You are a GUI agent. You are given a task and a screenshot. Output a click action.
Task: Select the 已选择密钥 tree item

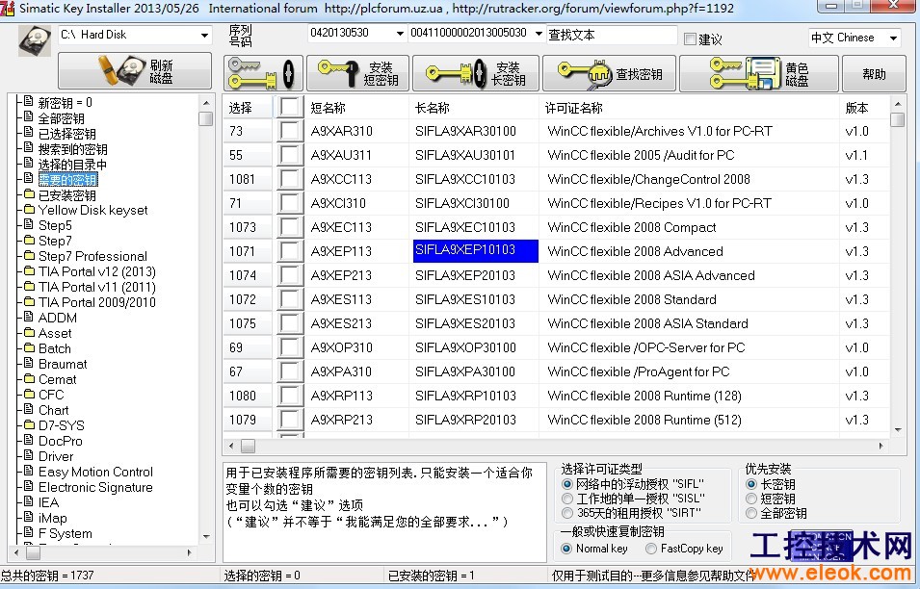pos(66,134)
